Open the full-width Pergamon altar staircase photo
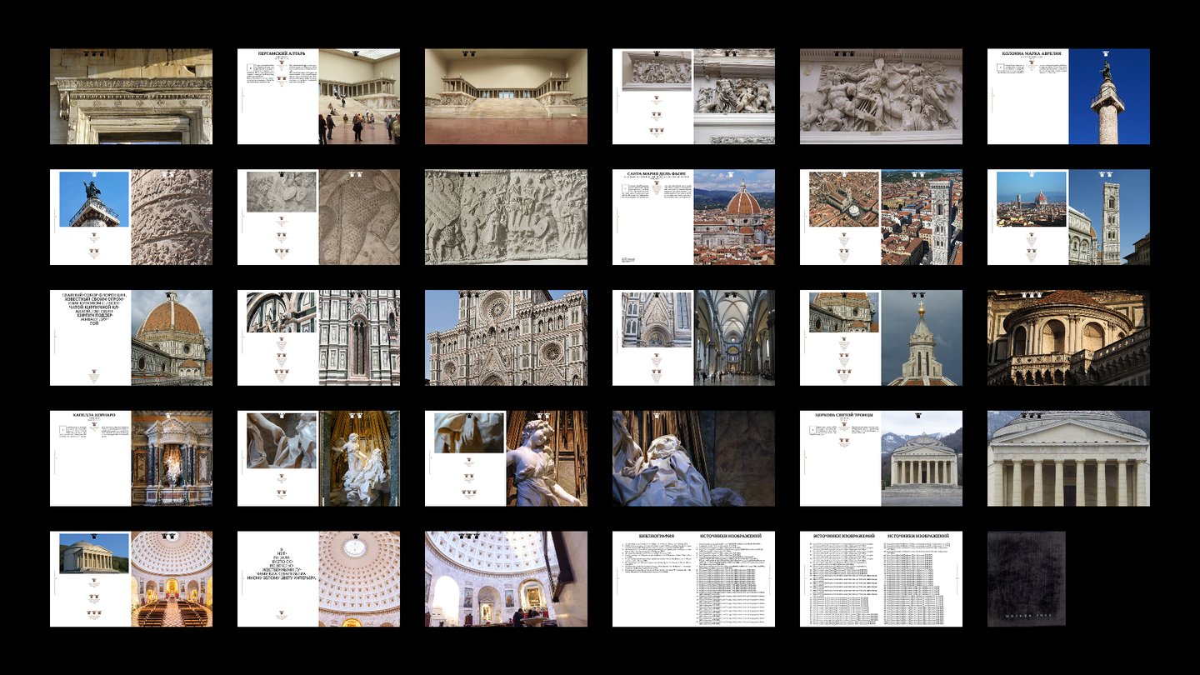The image size is (1200, 675). [x=506, y=96]
